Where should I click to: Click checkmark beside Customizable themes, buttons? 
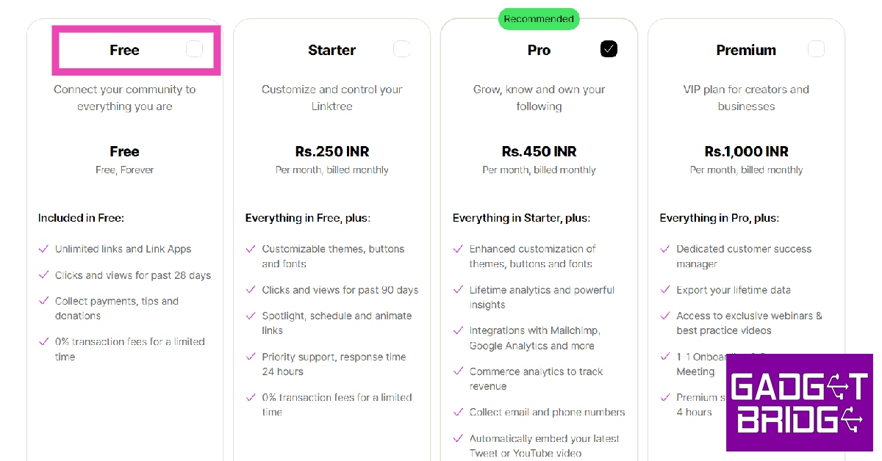click(x=251, y=249)
